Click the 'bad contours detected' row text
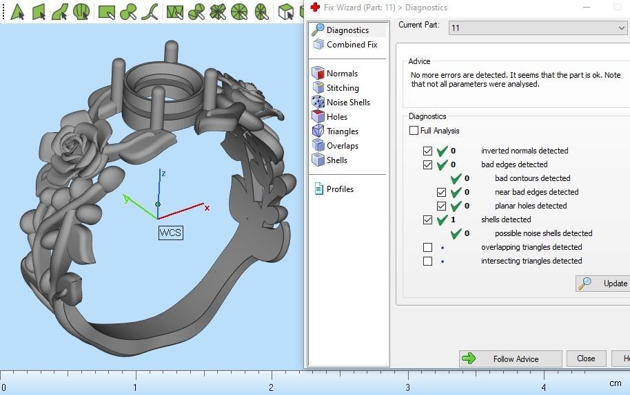 pyautogui.click(x=532, y=178)
